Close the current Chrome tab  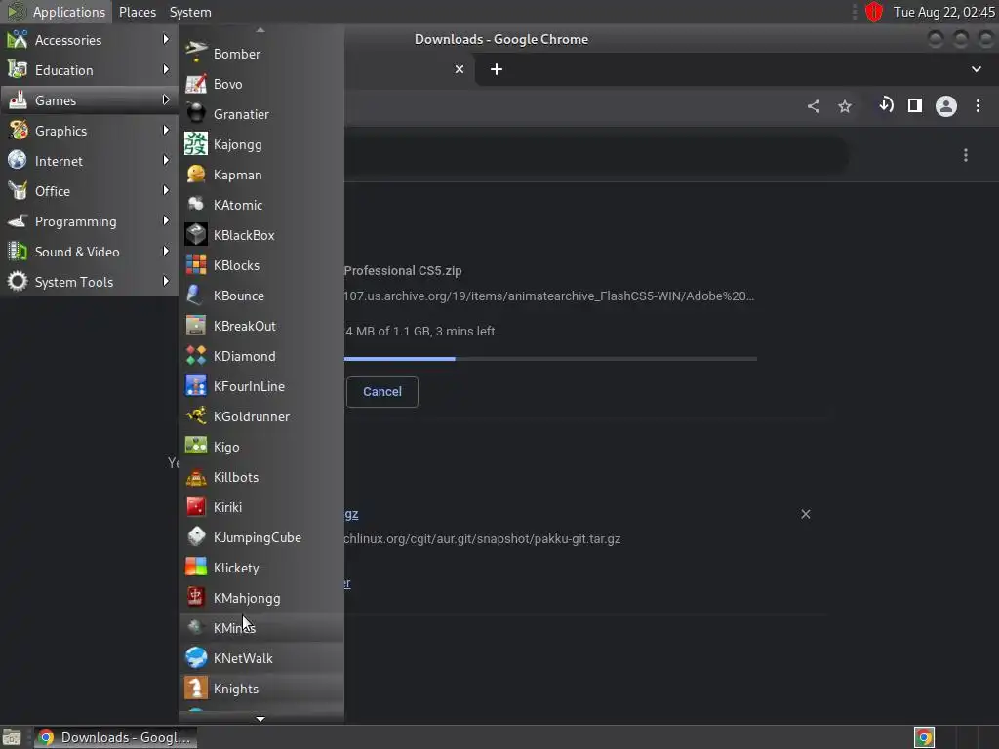pyautogui.click(x=460, y=69)
